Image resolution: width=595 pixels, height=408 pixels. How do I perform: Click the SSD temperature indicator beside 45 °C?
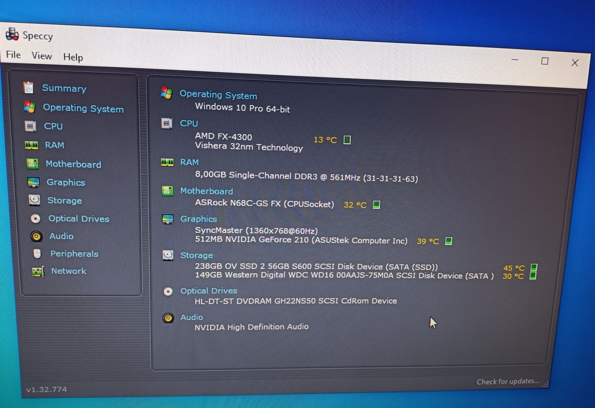click(534, 267)
